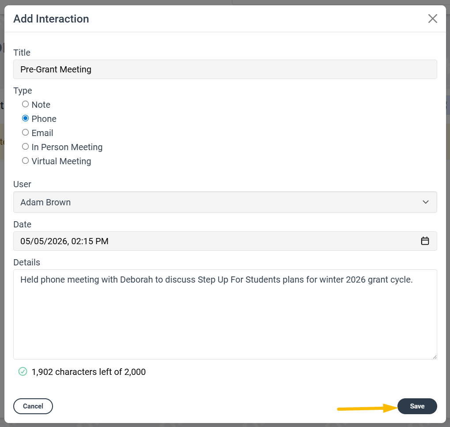Select Virtual Meeting radio option
Viewport: 450px width, 427px height.
(x=25, y=161)
